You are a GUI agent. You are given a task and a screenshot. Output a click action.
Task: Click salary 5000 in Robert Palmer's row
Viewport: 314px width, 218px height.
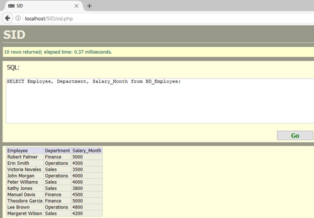(x=87, y=157)
